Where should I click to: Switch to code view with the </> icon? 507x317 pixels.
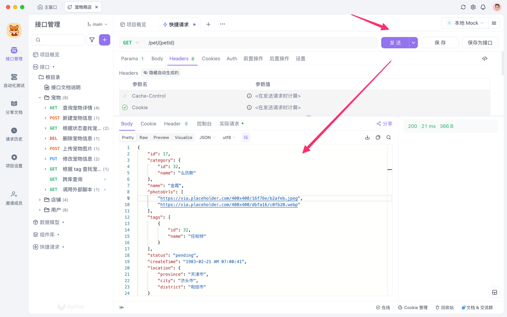[x=485, y=58]
